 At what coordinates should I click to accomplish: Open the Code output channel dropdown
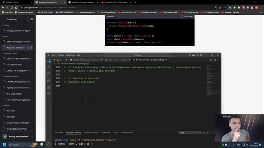(190, 133)
